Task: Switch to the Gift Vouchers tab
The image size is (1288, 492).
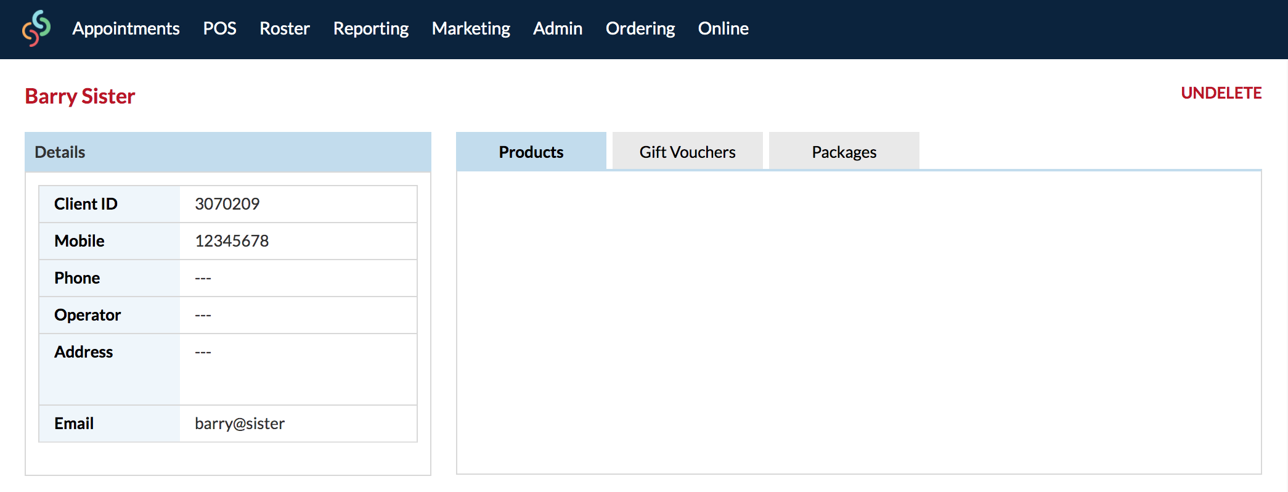Action: [x=687, y=151]
